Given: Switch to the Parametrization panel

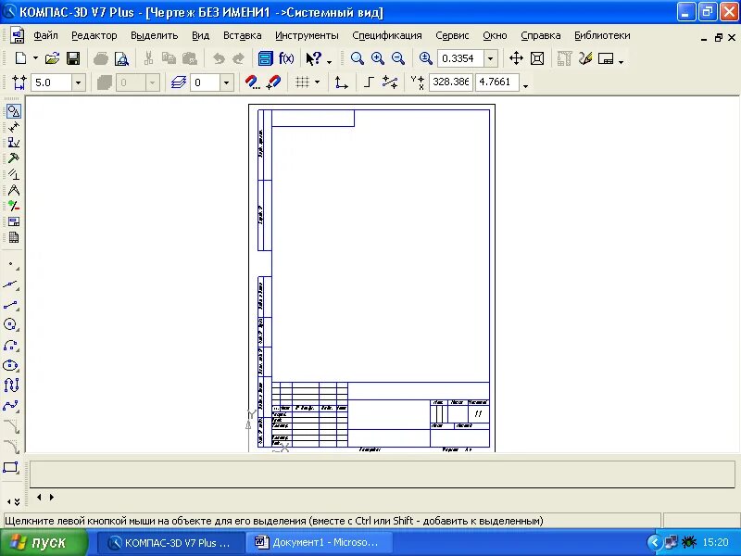Looking at the screenshot, I should (x=14, y=174).
